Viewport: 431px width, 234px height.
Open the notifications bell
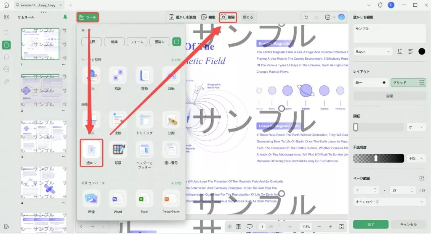[380, 5]
